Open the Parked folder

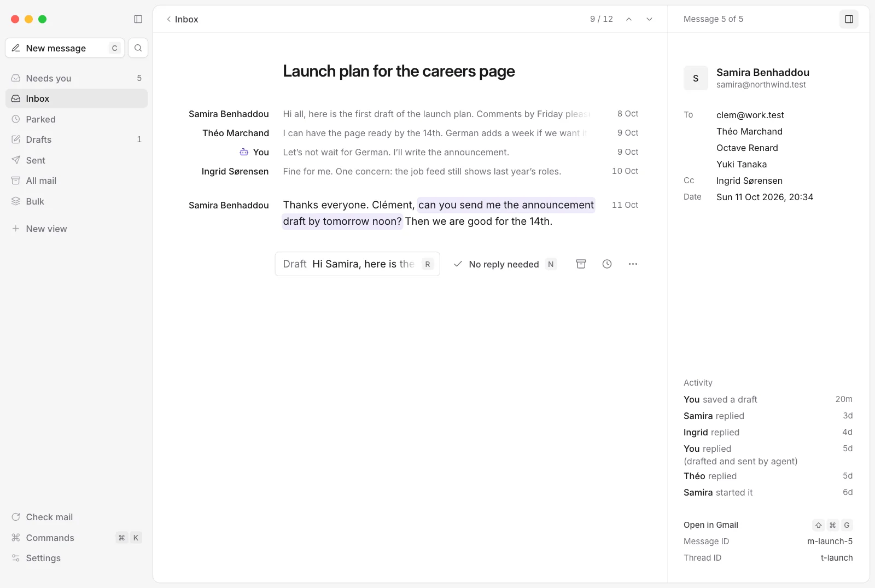pyautogui.click(x=77, y=119)
